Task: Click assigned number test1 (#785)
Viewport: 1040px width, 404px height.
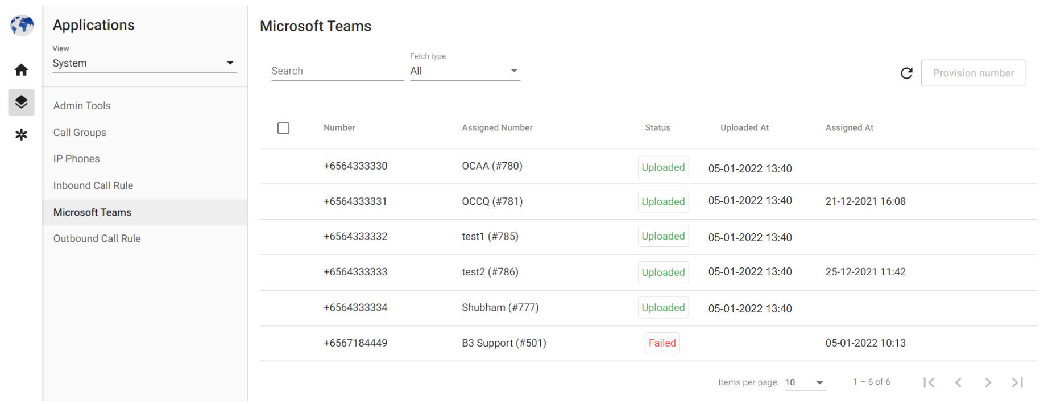Action: (x=490, y=237)
